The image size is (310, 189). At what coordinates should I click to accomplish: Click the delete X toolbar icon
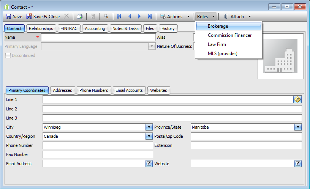pyautogui.click(x=66, y=16)
